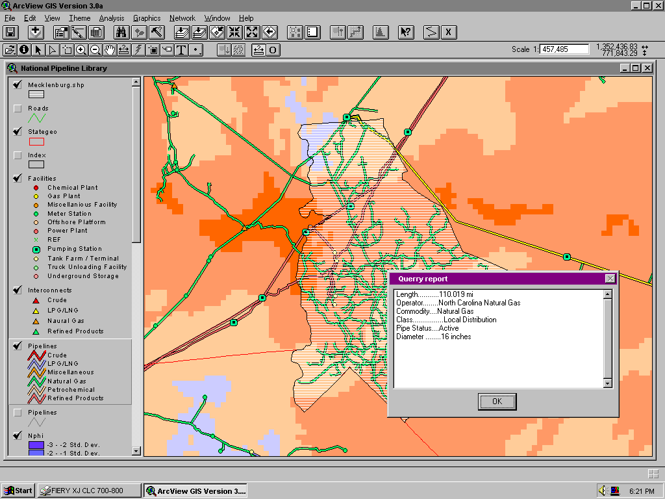665x499 pixels.
Task: Toggle the Stategeo theme checkbox
Action: 18,131
